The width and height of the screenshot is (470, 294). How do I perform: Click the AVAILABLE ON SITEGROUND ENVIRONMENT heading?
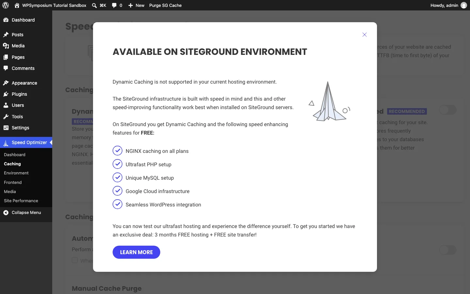[x=210, y=52]
